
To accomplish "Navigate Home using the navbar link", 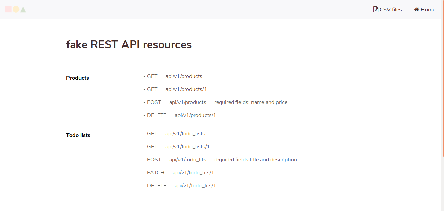I will pos(425,9).
